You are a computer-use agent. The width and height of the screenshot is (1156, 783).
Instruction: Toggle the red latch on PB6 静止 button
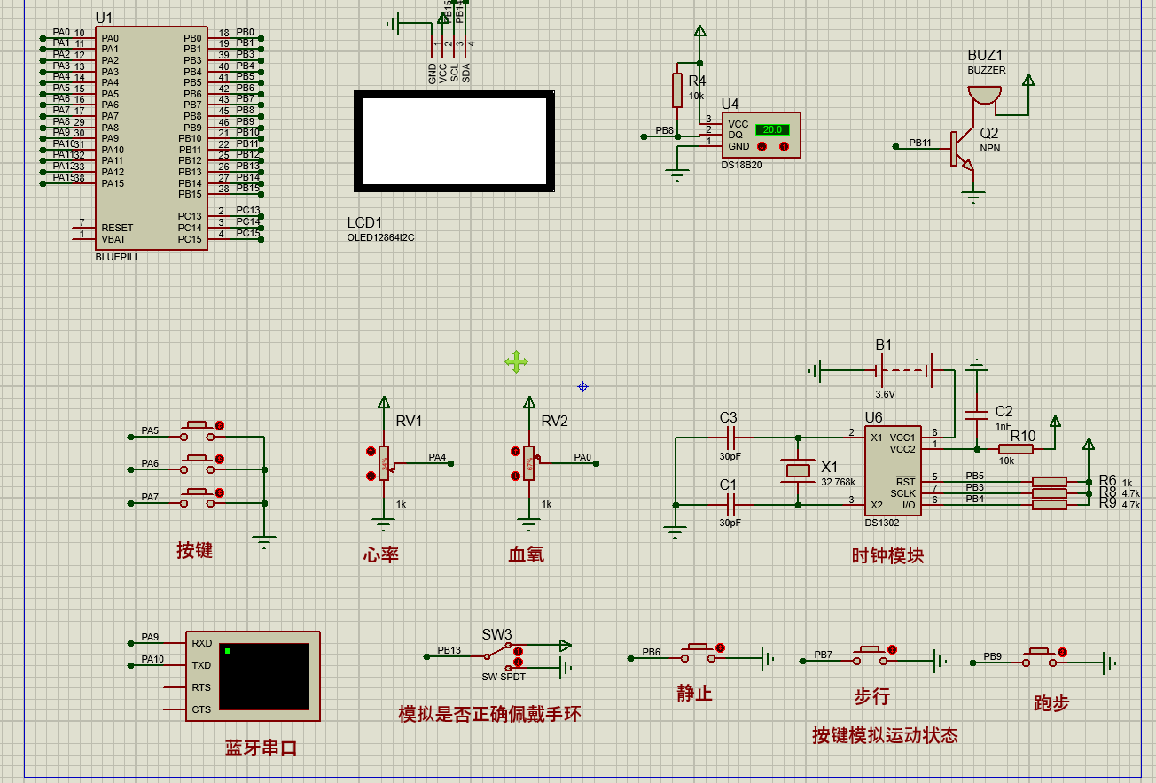(720, 648)
